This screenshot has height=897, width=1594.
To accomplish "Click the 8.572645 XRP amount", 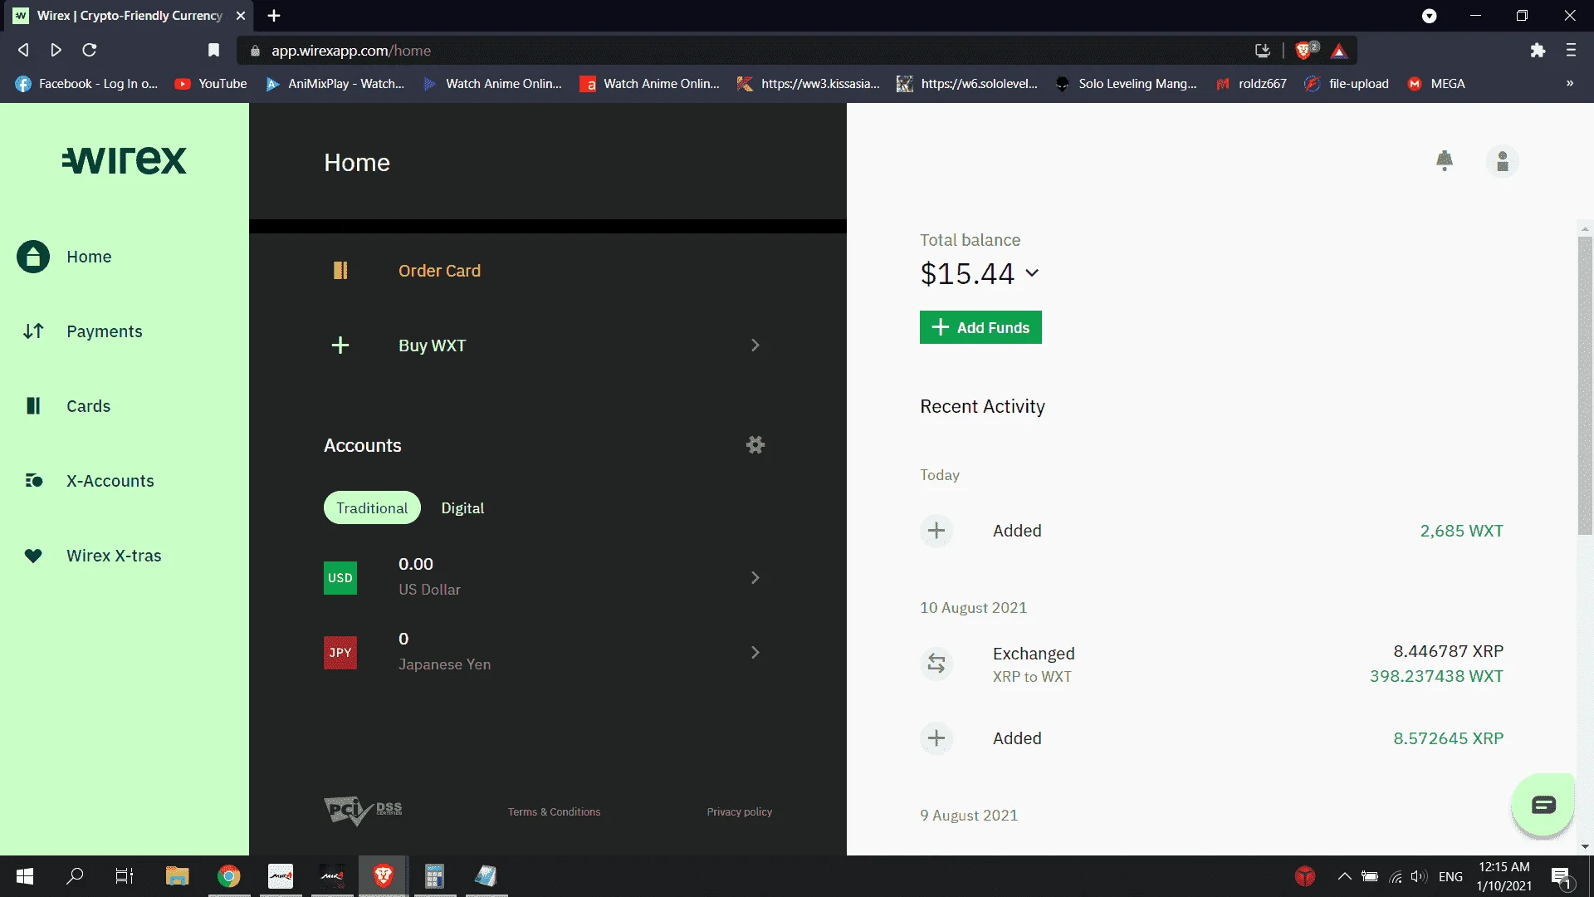I will click(x=1448, y=738).
